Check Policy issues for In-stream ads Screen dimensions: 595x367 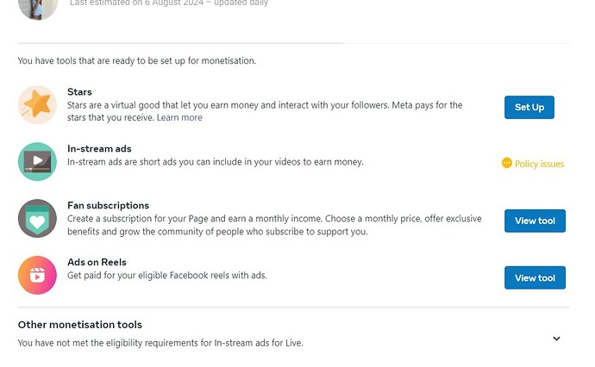(539, 164)
